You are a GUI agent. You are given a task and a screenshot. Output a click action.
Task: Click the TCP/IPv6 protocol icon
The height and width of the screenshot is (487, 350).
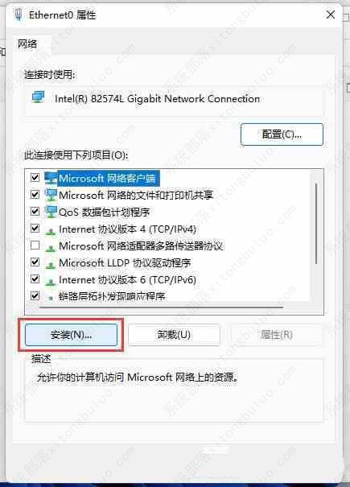coord(51,282)
